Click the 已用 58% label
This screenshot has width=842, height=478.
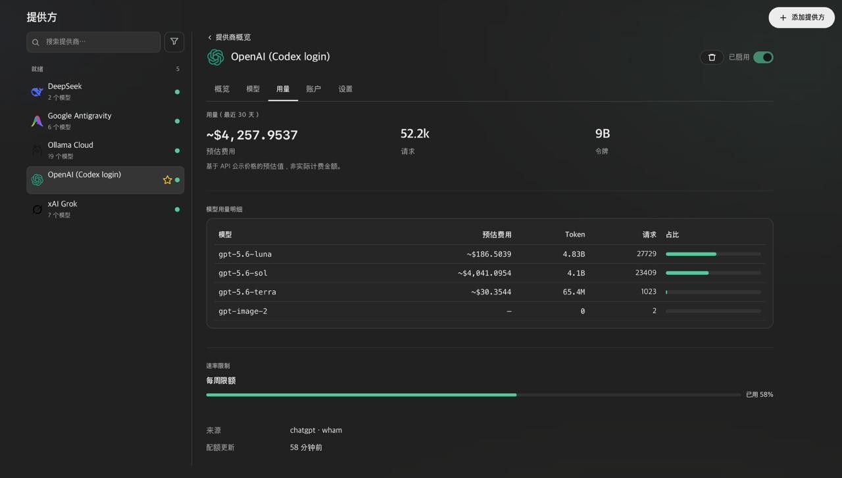pyautogui.click(x=760, y=395)
